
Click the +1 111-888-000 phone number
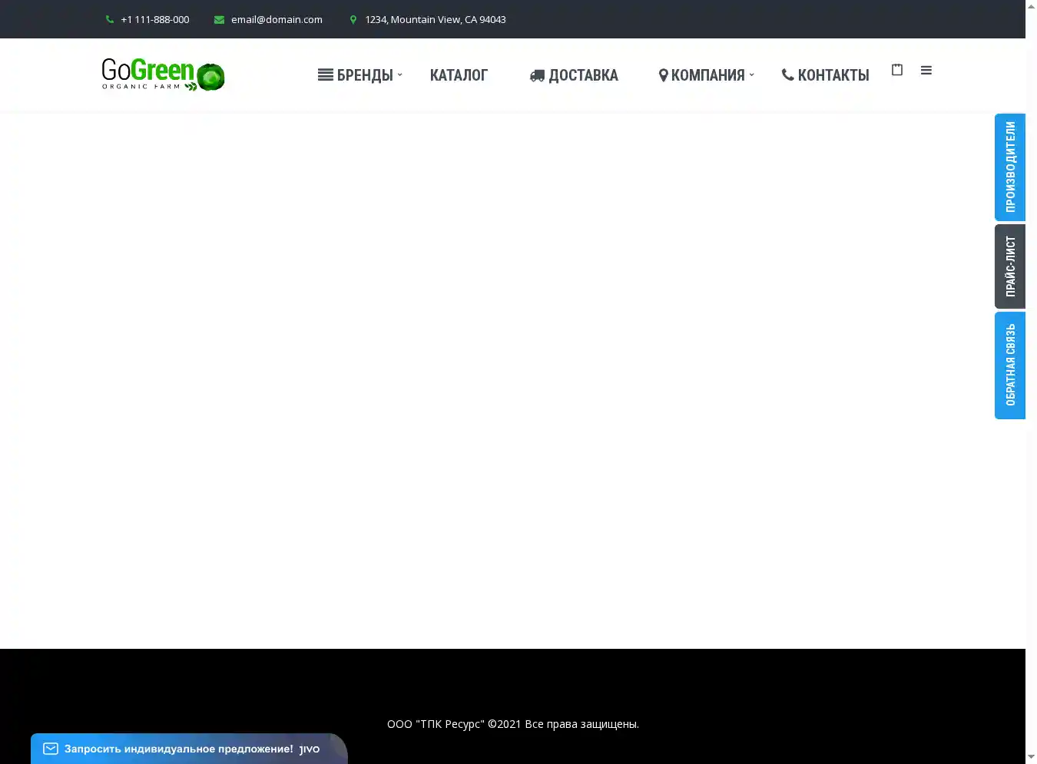coord(154,20)
